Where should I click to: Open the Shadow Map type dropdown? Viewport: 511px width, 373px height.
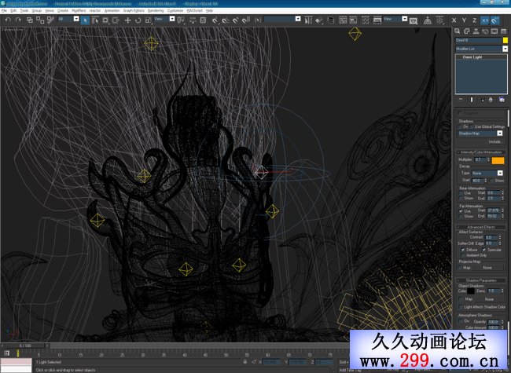(480, 133)
